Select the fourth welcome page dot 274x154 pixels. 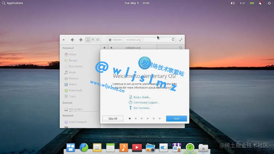(148, 119)
